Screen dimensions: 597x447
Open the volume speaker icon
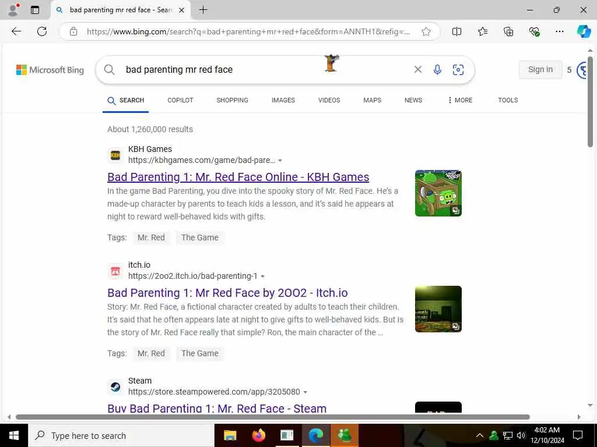point(521,435)
